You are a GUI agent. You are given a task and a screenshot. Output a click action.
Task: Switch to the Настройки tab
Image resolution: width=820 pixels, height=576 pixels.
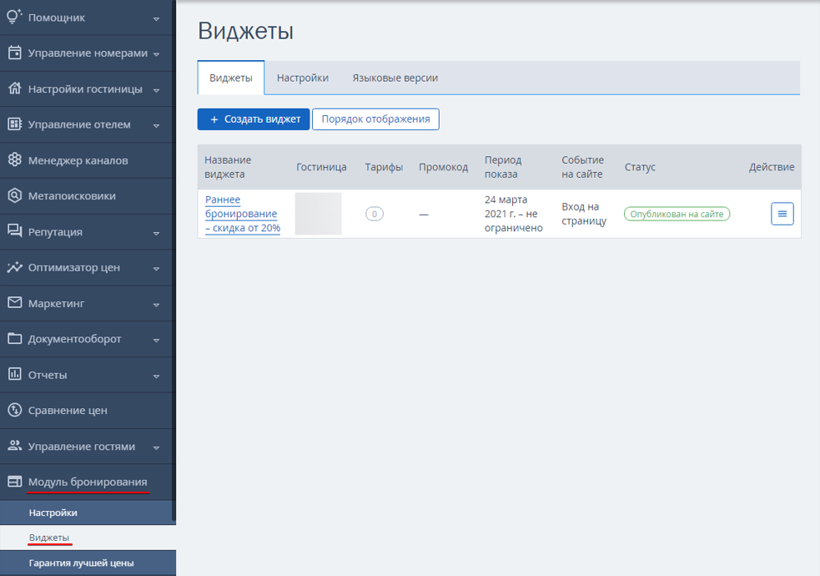point(302,78)
